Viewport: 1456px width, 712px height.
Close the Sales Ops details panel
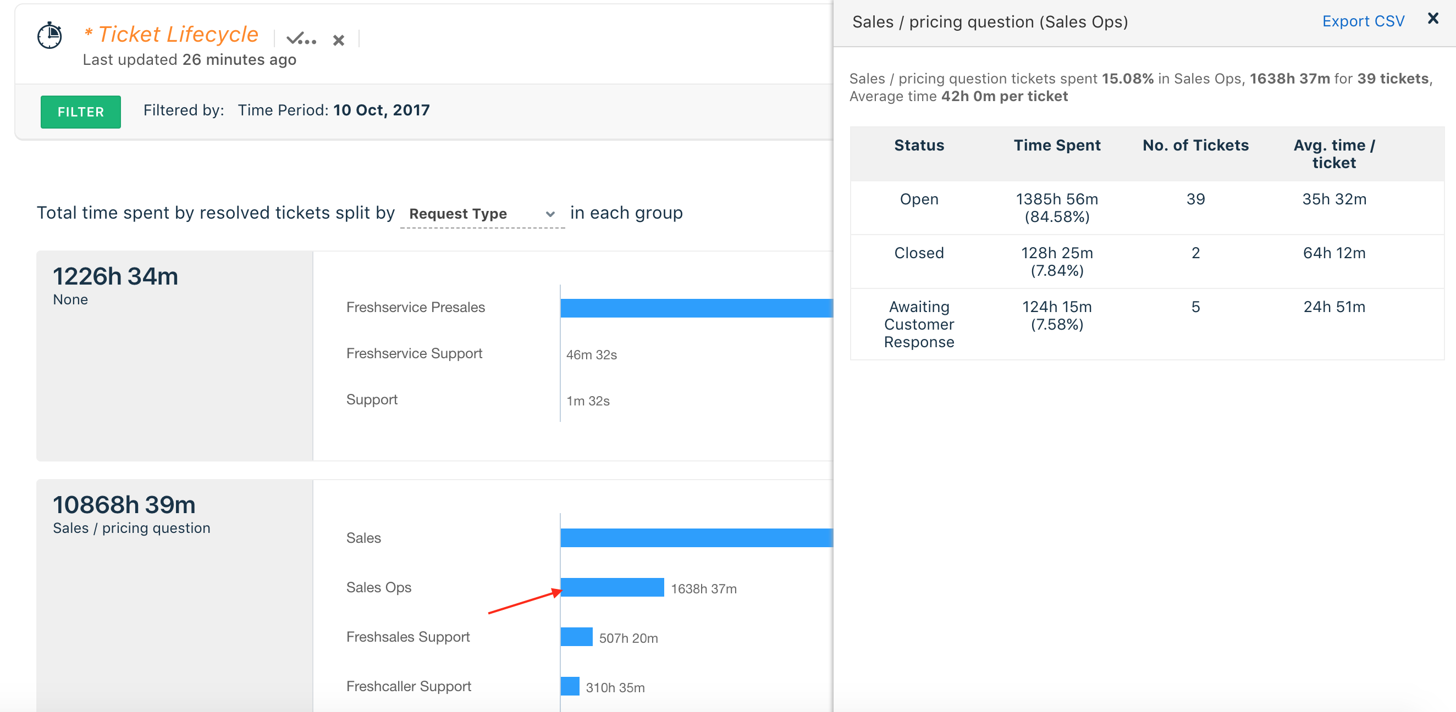click(x=1433, y=19)
